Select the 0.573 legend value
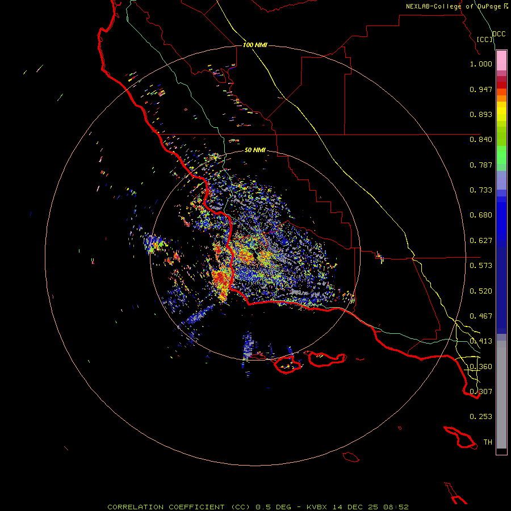 pyautogui.click(x=481, y=266)
